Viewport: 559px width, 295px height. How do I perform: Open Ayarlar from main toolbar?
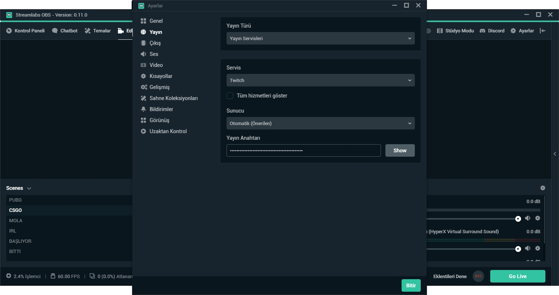[x=522, y=31]
